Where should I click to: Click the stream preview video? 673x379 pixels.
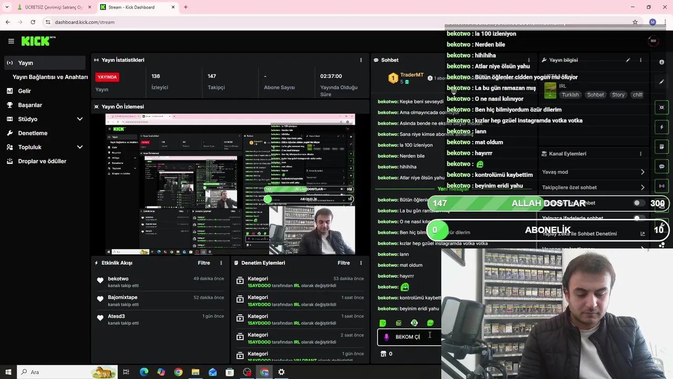point(230,184)
